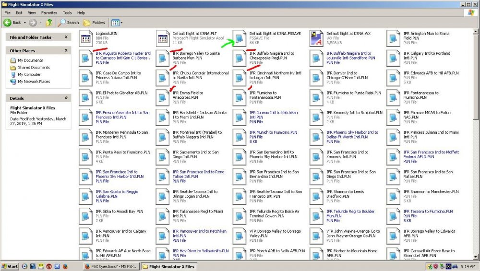
Task: Click IFR Tessera to Fiumicino.PLN filename
Action: coord(428,211)
